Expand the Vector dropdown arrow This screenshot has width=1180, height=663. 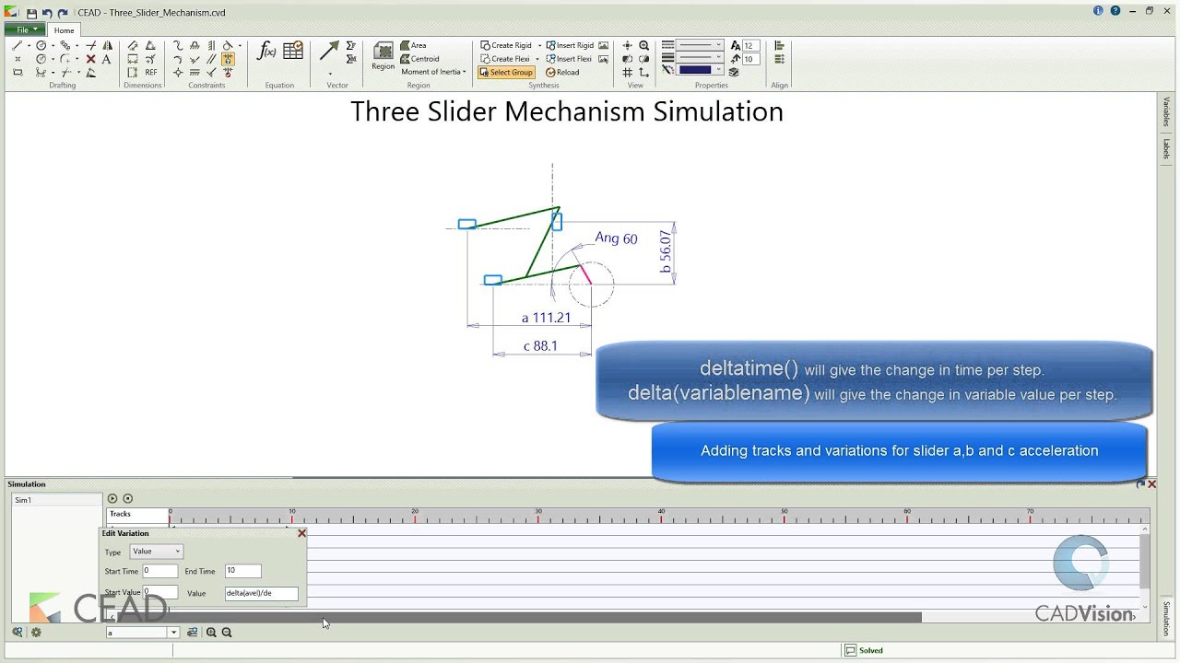pos(330,74)
